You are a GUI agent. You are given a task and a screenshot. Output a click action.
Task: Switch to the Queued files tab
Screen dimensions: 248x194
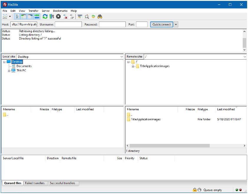click(13, 183)
